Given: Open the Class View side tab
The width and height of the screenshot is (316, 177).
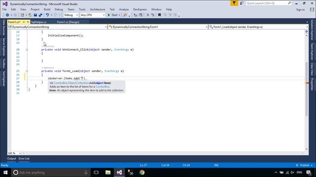Looking at the screenshot, I should (312, 69).
